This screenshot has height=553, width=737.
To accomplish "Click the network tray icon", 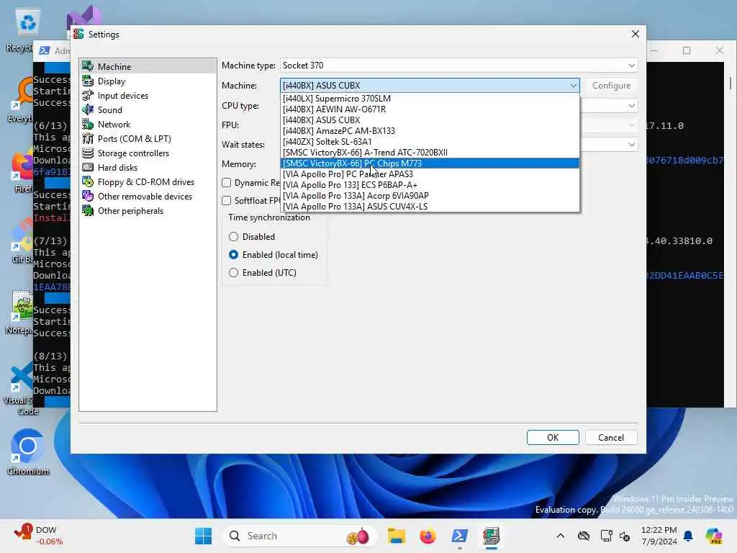I will [606, 536].
